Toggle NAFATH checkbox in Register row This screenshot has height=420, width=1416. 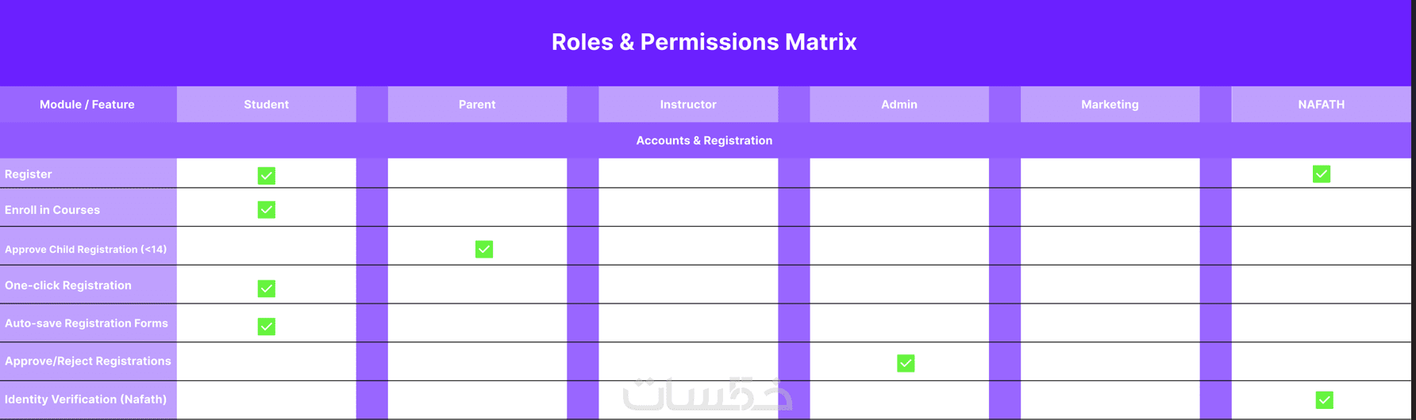tap(1321, 174)
